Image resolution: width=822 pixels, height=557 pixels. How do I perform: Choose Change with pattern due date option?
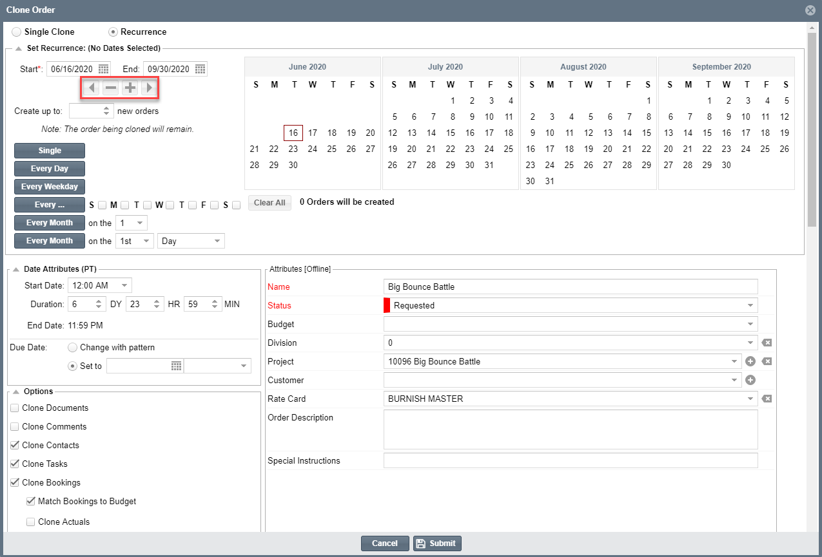pyautogui.click(x=72, y=347)
